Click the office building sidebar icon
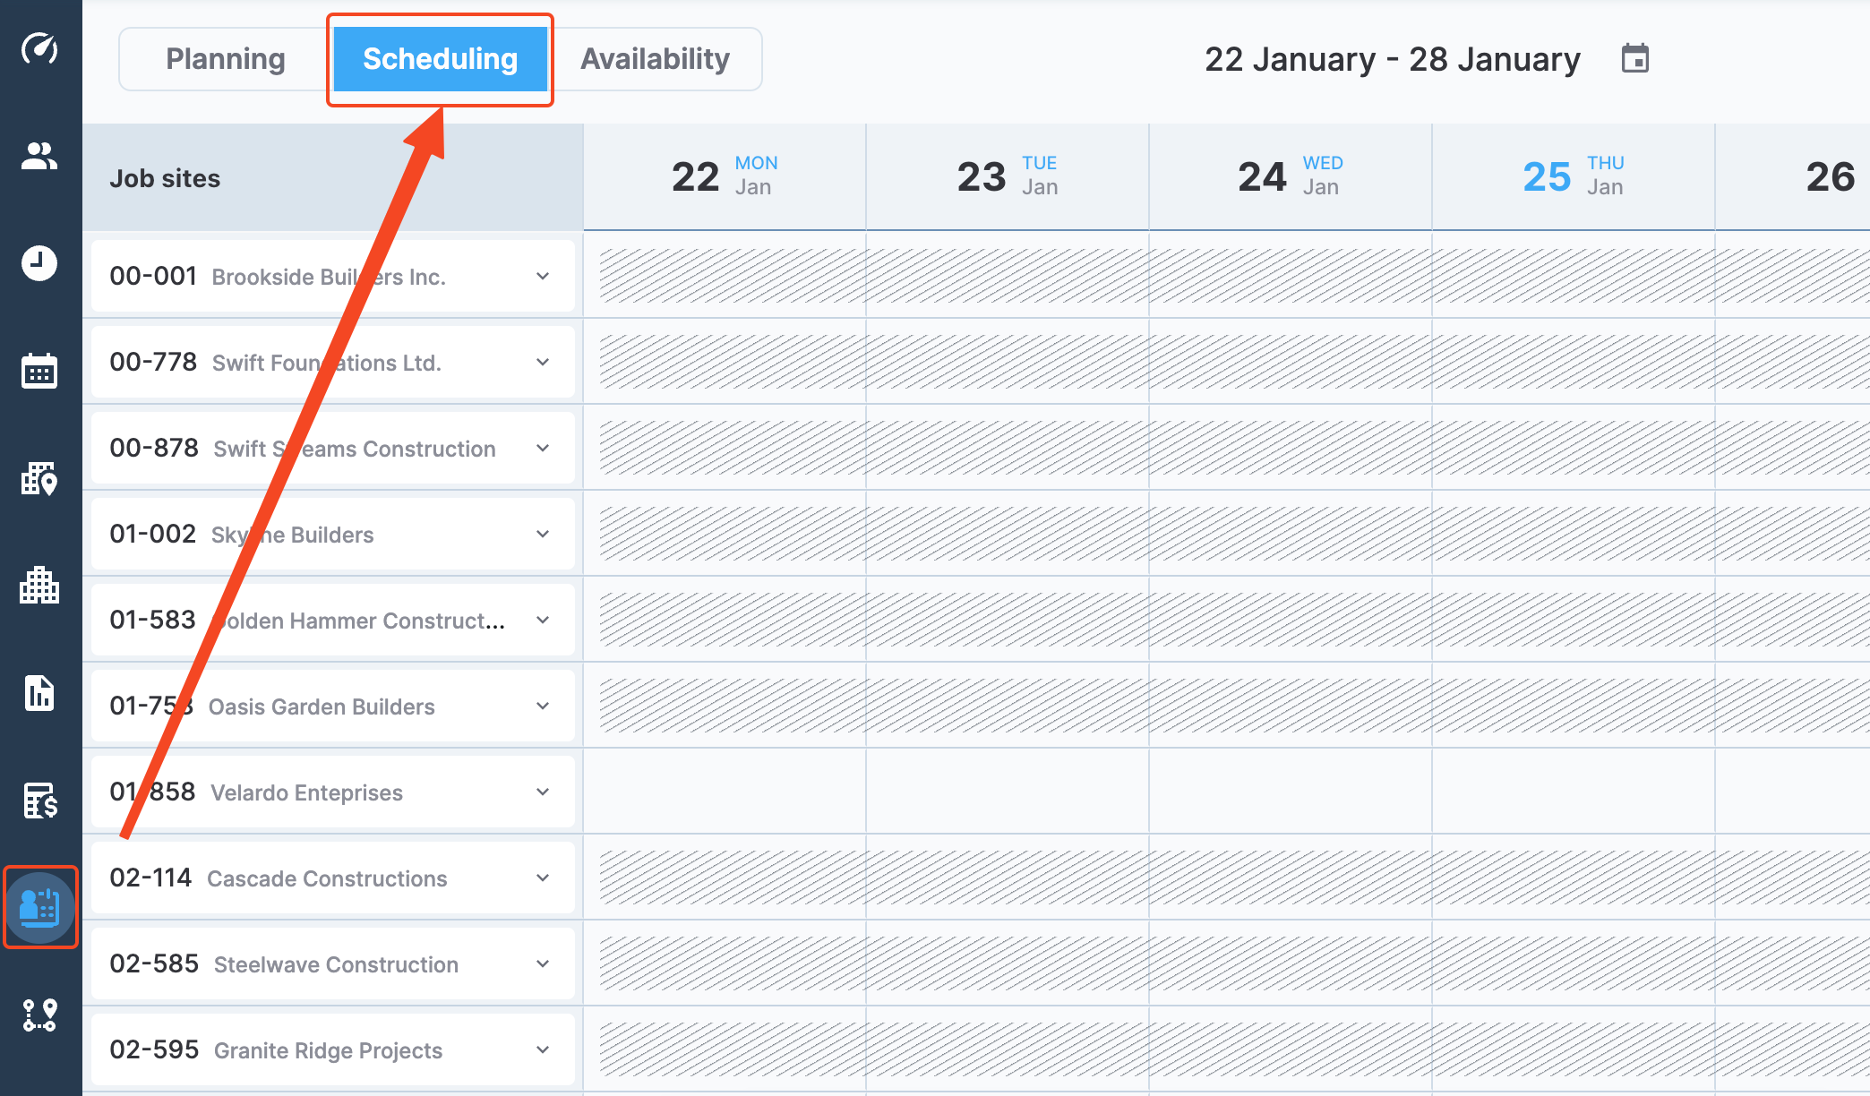1870x1096 pixels. (39, 586)
